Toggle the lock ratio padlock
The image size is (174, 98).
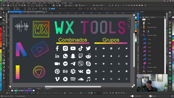click(x=30, y=9)
